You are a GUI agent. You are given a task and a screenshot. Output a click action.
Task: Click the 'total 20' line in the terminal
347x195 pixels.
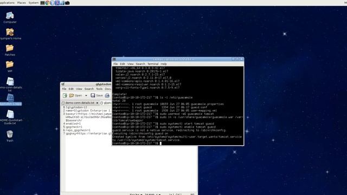point(119,101)
